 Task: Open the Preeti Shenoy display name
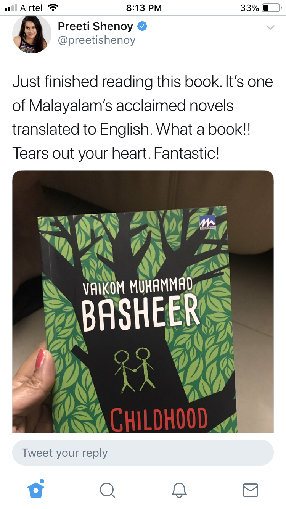click(95, 26)
